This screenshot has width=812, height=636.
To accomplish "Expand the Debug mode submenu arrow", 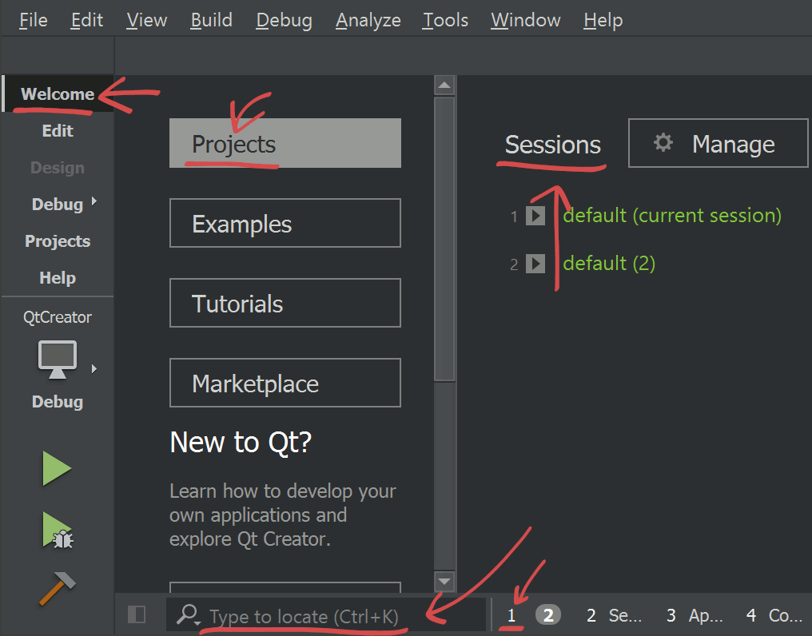I will click(x=94, y=201).
